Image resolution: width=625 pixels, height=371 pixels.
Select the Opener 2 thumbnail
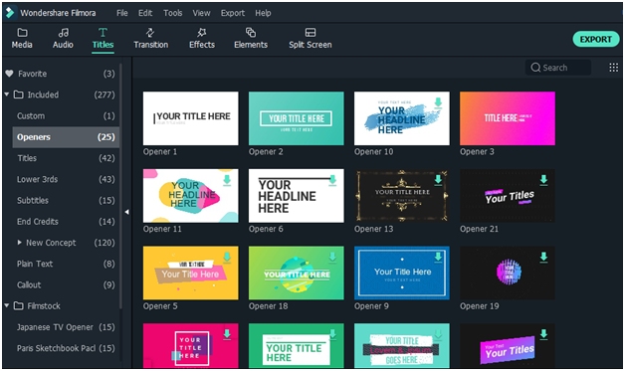coord(297,118)
